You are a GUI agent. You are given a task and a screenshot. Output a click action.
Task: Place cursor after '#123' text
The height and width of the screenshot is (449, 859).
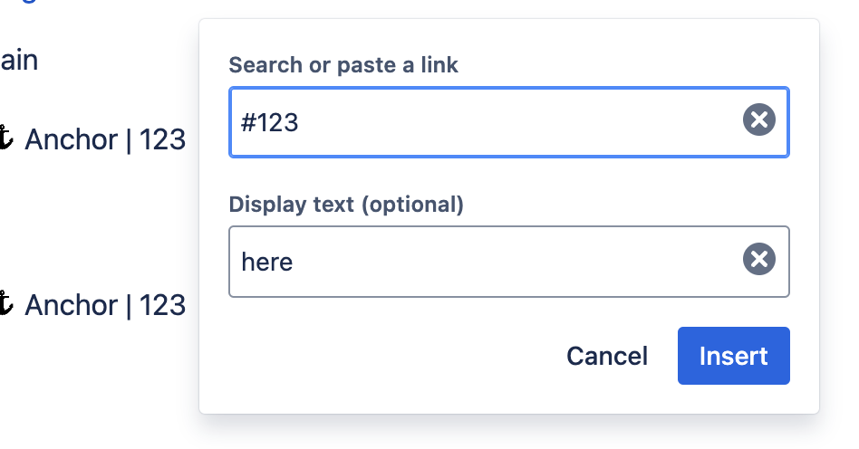point(301,121)
